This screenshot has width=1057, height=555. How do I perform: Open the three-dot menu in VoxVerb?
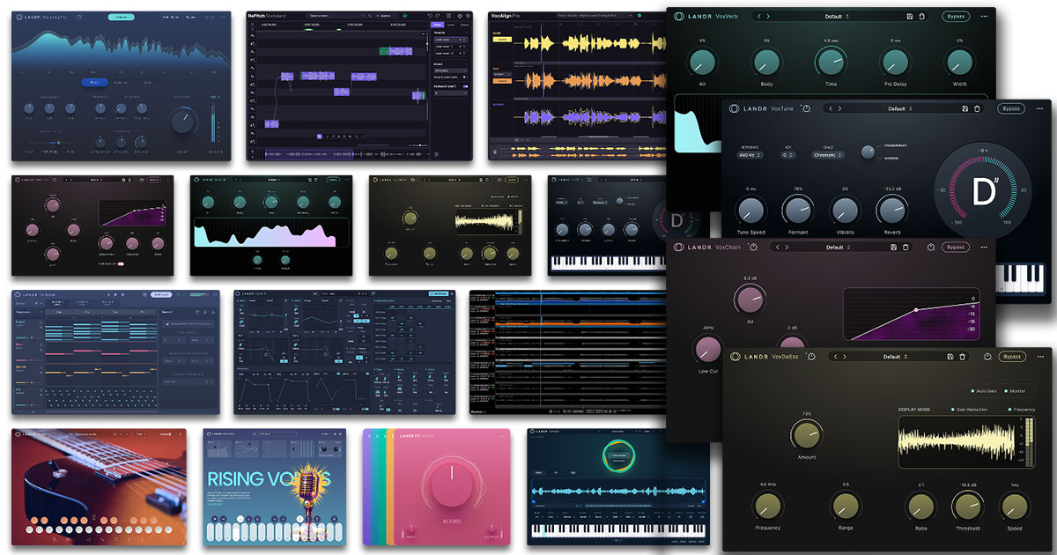983,16
